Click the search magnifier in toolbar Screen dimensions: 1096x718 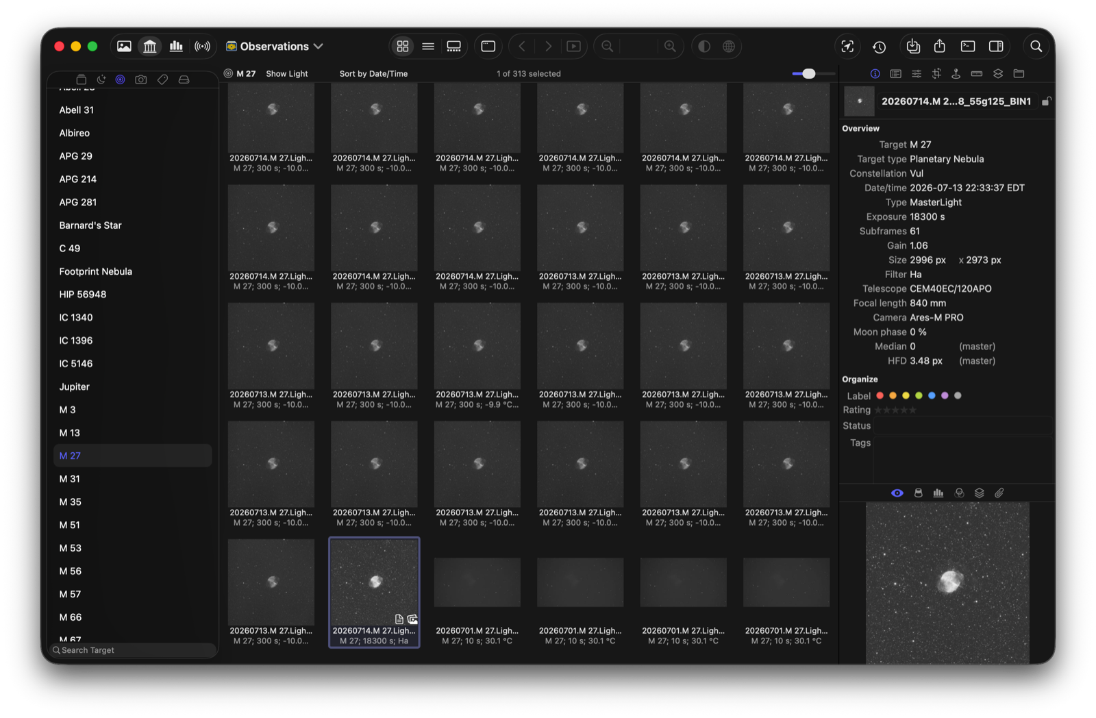[1036, 47]
